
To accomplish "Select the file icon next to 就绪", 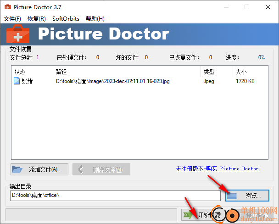I will (x=17, y=81).
